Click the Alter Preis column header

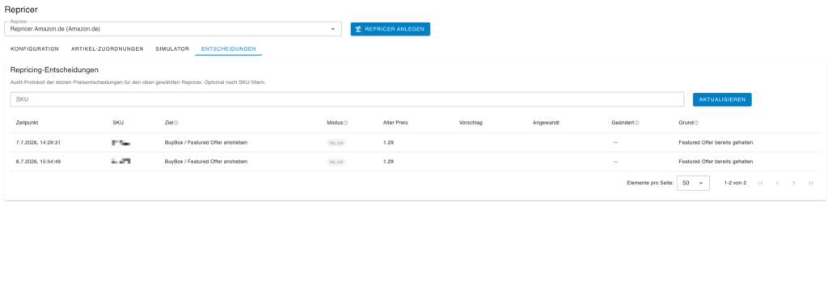395,123
